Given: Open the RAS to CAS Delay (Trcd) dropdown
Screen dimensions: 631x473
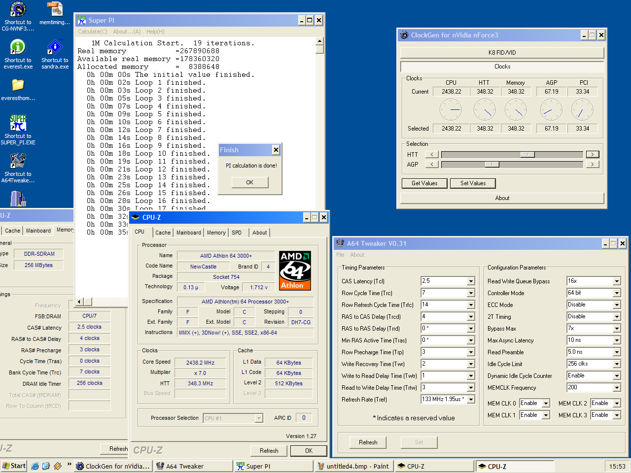Looking at the screenshot, I should (471, 316).
